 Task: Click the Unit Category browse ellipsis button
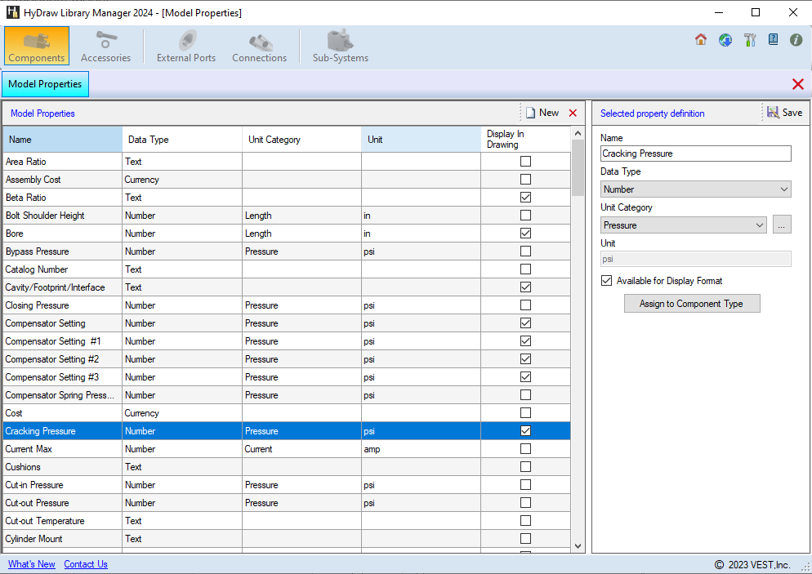pos(782,225)
